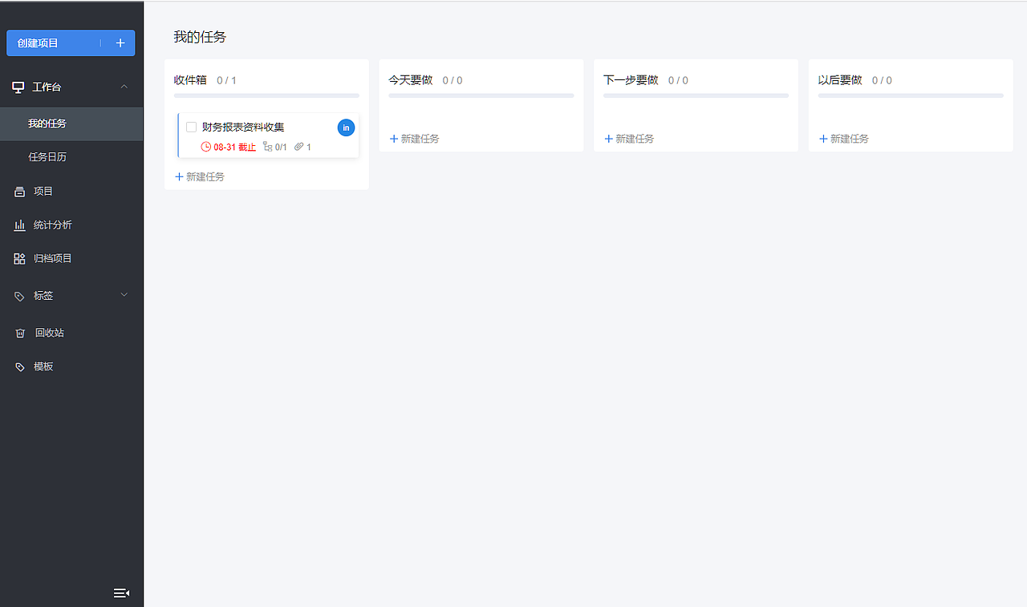Open 统计分析 via its bar-chart icon
Screen dimensions: 1027x607
[19, 225]
